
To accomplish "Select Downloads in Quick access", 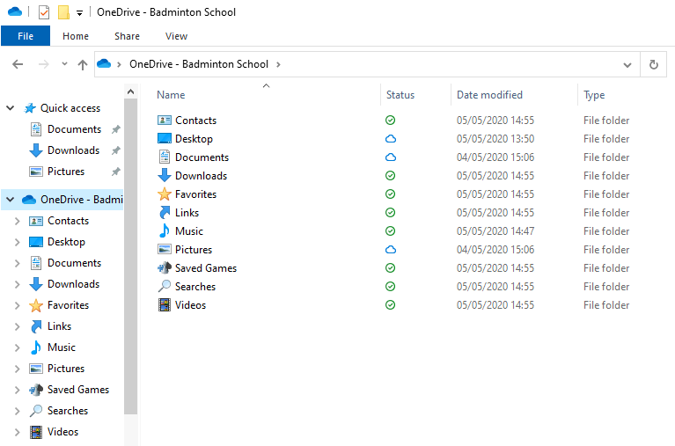I will pos(73,150).
